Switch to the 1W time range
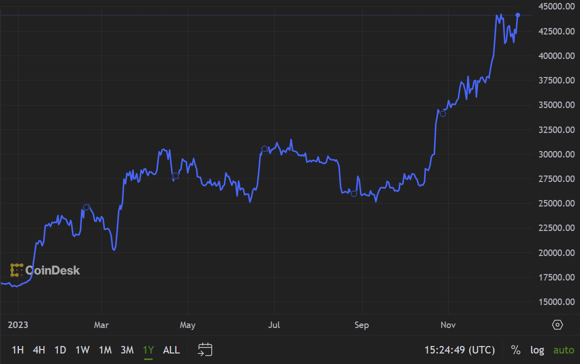This screenshot has height=364, width=580. pyautogui.click(x=82, y=350)
